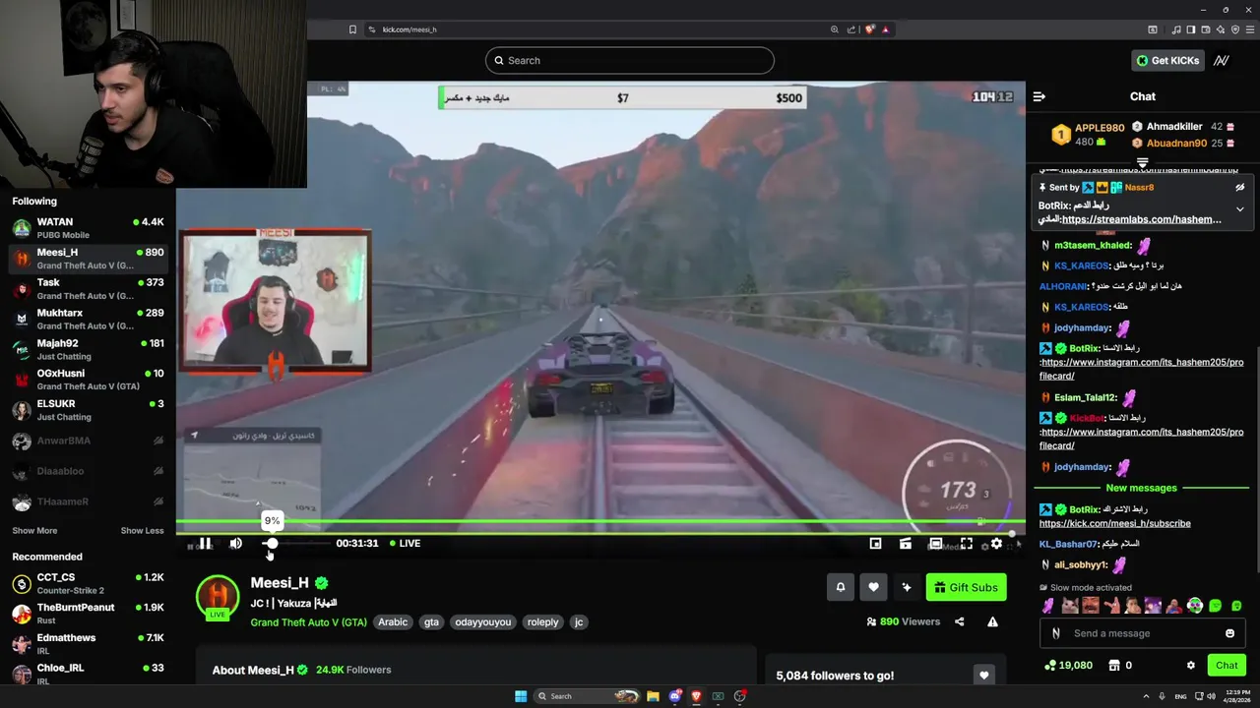This screenshot has height=708, width=1260.
Task: Bookmark page via address bar icon
Action: click(352, 29)
